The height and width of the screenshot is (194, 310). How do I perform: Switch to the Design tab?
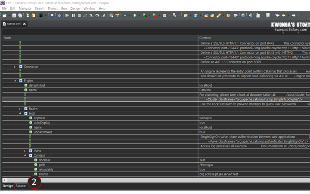coord(8,186)
